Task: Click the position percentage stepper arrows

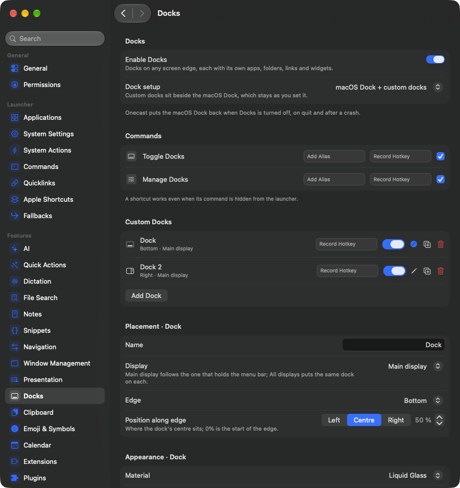Action: [439, 420]
